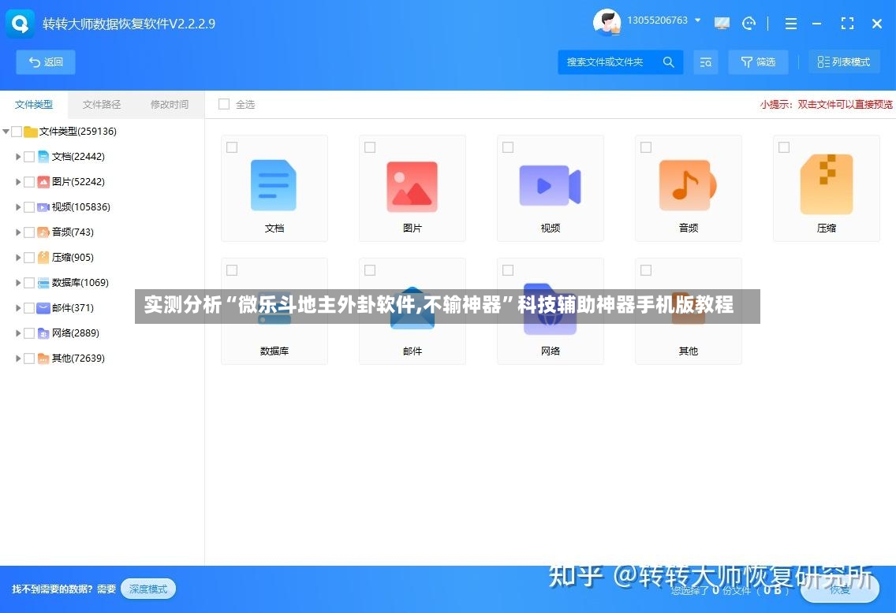The height and width of the screenshot is (613, 896).
Task: Open the large 文档 document card icon
Action: [x=274, y=185]
